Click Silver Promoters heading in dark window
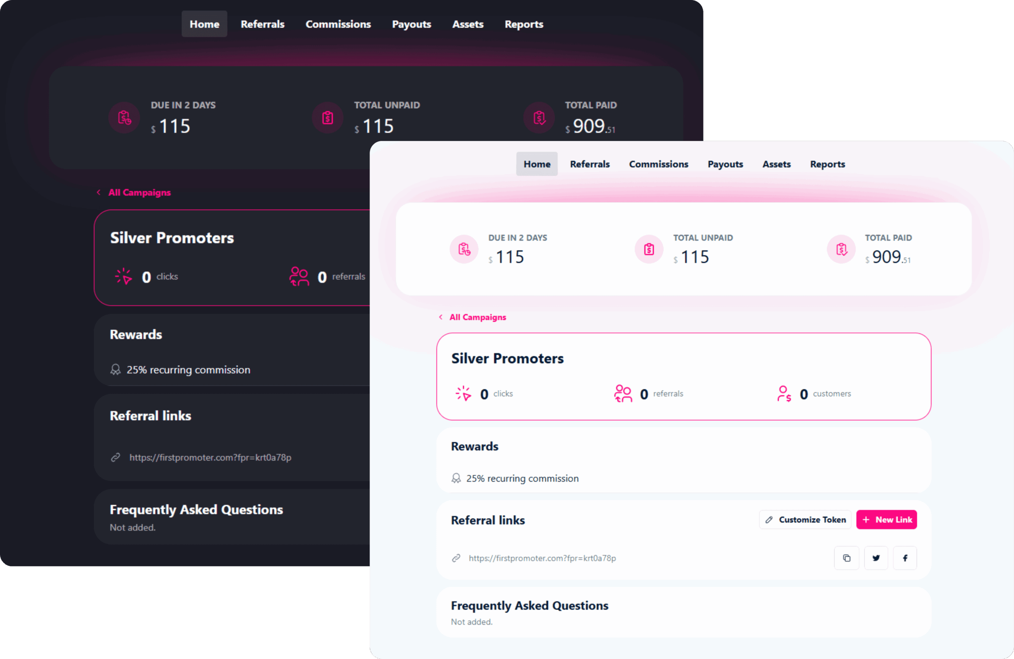 point(172,238)
